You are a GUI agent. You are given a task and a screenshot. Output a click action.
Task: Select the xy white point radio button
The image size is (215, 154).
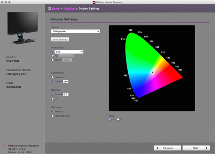click(x=53, y=56)
